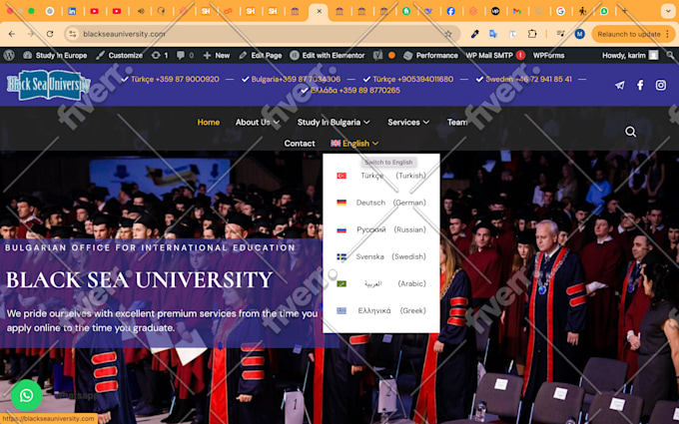The width and height of the screenshot is (679, 424).
Task: Open the Contact nav link
Action: [300, 144]
